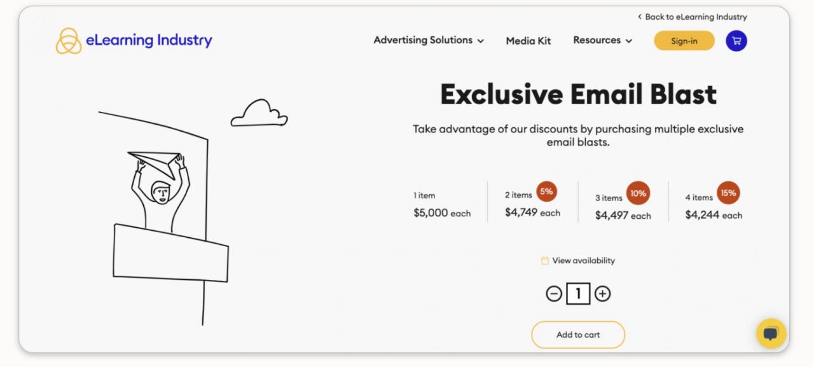Expand the Advertising Solutions dropdown
This screenshot has width=814, height=367.
click(x=429, y=41)
